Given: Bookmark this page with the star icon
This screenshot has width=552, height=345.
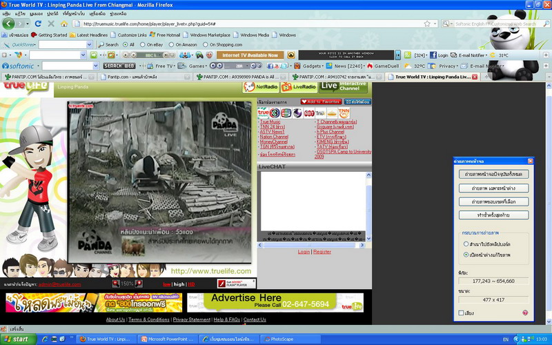Looking at the screenshot, I should coord(427,23).
